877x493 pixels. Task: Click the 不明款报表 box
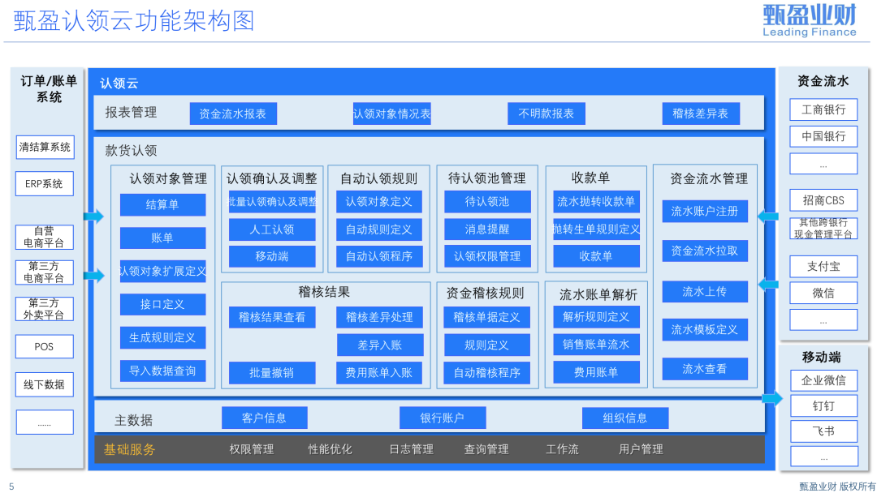pos(546,114)
